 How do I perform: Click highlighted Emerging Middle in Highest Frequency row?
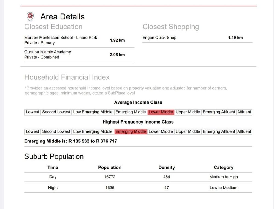coord(131,131)
